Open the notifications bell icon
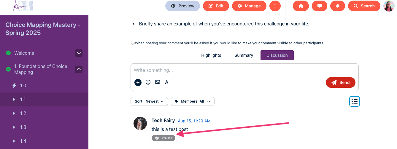 point(338,6)
